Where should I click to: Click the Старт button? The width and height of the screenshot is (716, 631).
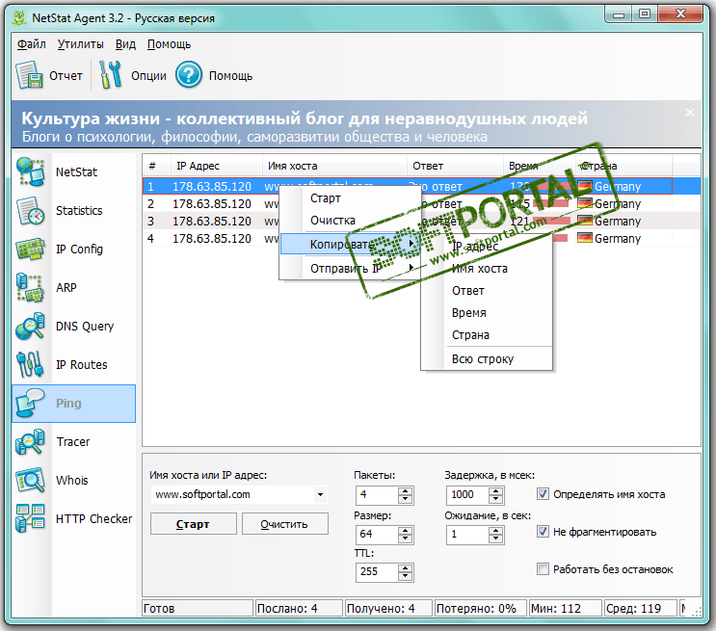point(193,524)
